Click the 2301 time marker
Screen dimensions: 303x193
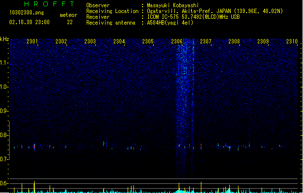pos(32,41)
